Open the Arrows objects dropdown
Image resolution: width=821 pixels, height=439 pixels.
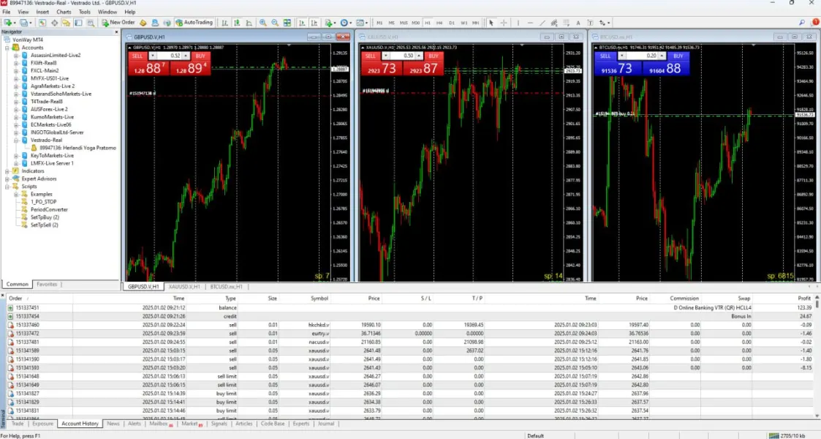pos(604,23)
